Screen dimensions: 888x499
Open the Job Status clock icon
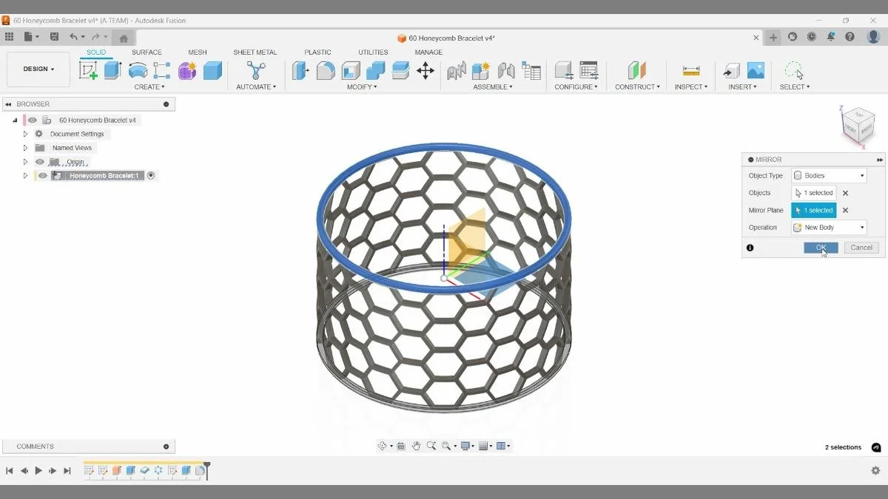click(x=812, y=36)
